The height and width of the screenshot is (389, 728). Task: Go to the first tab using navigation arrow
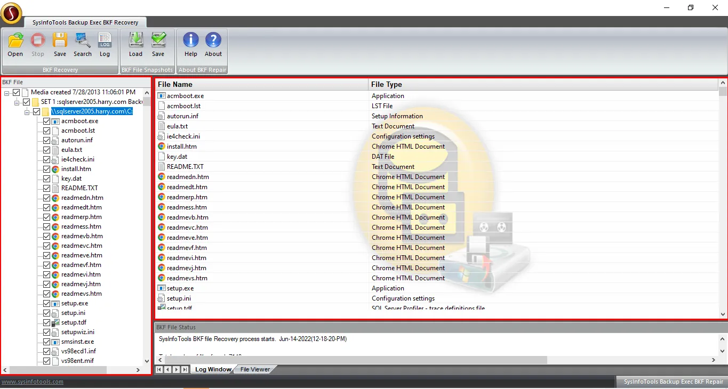pyautogui.click(x=159, y=369)
